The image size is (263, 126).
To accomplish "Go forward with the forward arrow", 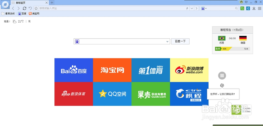I will click(x=18, y=8).
